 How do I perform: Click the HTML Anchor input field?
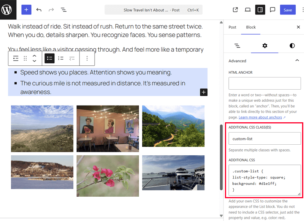pyautogui.click(x=264, y=83)
